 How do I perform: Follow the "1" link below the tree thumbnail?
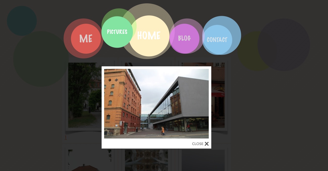(x=66, y=137)
